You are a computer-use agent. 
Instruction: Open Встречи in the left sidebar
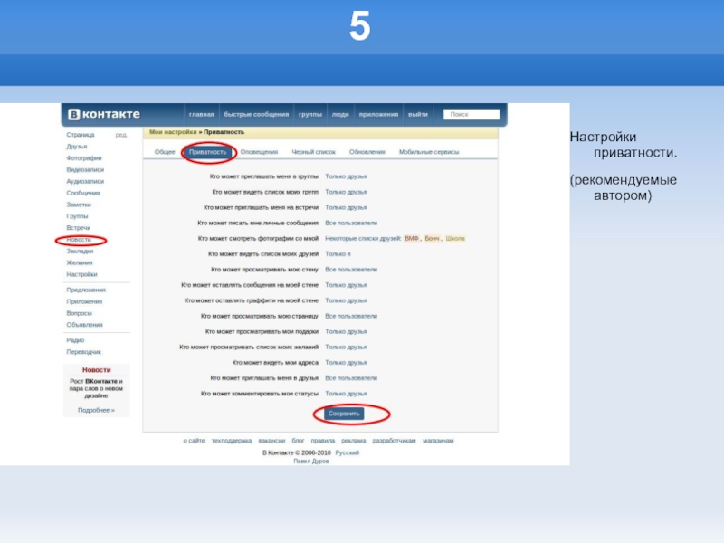pos(79,228)
